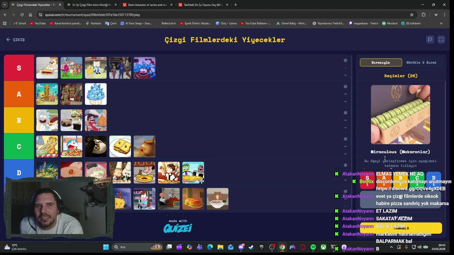
Task: Bookmark this page with star icon
Action: 412,15
